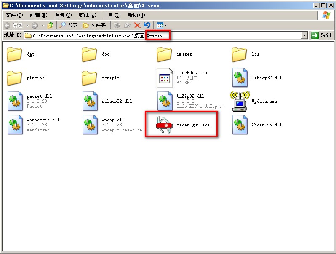Open the Back history dropdown arrow
This screenshot has width=336, height=254.
tap(27, 26)
